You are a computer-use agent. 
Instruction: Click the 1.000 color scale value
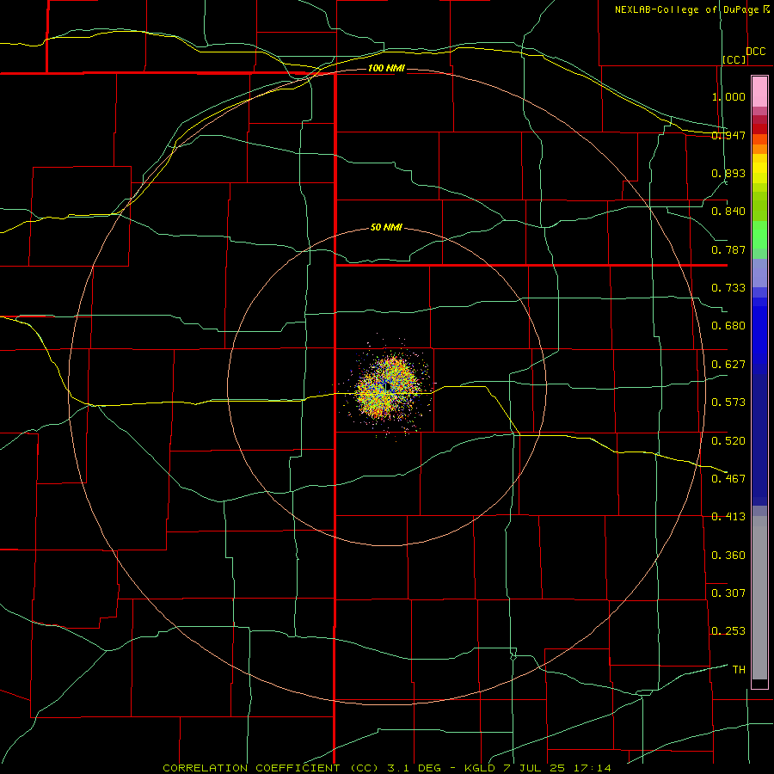click(x=728, y=96)
